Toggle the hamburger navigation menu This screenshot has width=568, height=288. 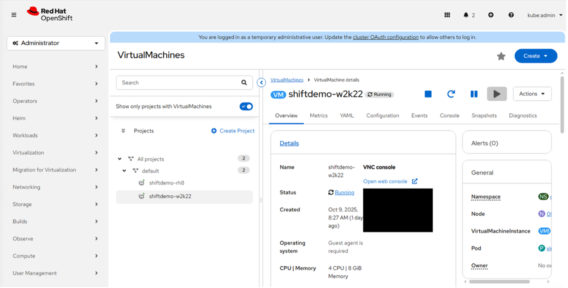point(14,15)
